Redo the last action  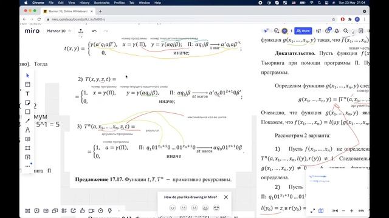point(106,31)
